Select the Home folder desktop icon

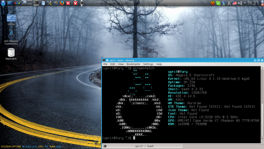click(11, 20)
